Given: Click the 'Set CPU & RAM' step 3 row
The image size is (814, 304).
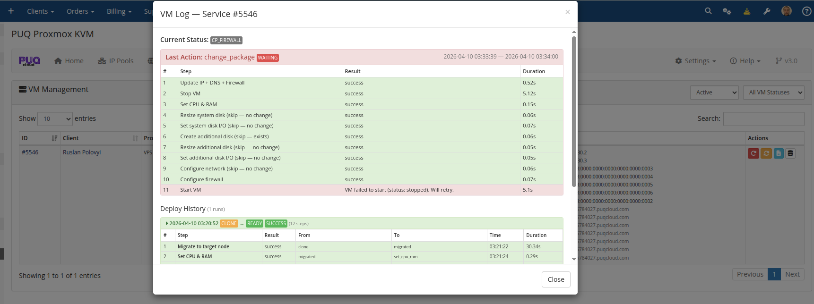Looking at the screenshot, I should 362,104.
